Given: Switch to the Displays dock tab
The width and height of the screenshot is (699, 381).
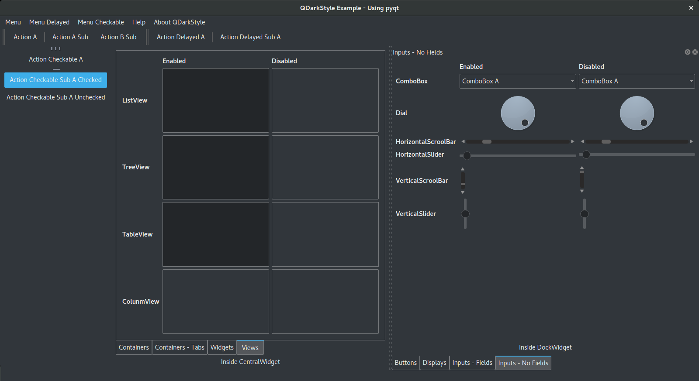Looking at the screenshot, I should (x=435, y=363).
